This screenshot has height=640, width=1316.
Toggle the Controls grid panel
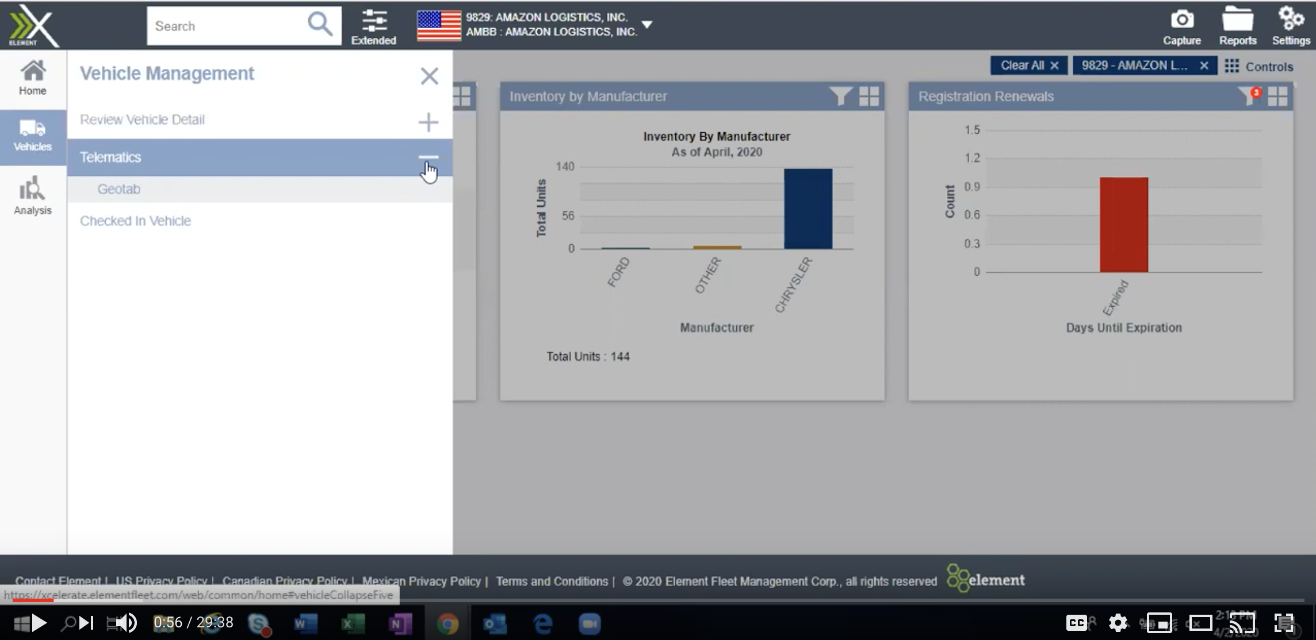[1233, 66]
